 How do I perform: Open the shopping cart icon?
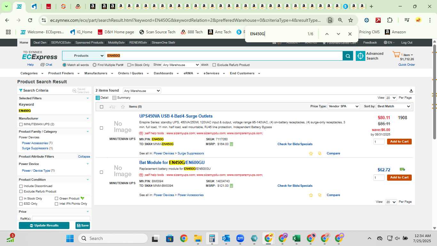pos(396,54)
